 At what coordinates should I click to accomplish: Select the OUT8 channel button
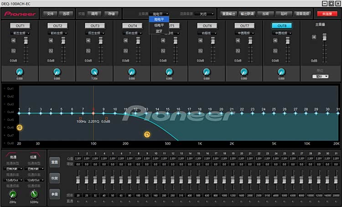pyautogui.click(x=282, y=26)
